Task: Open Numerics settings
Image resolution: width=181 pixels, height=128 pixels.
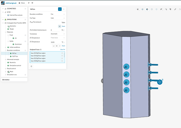Action: pyautogui.click(x=13, y=63)
